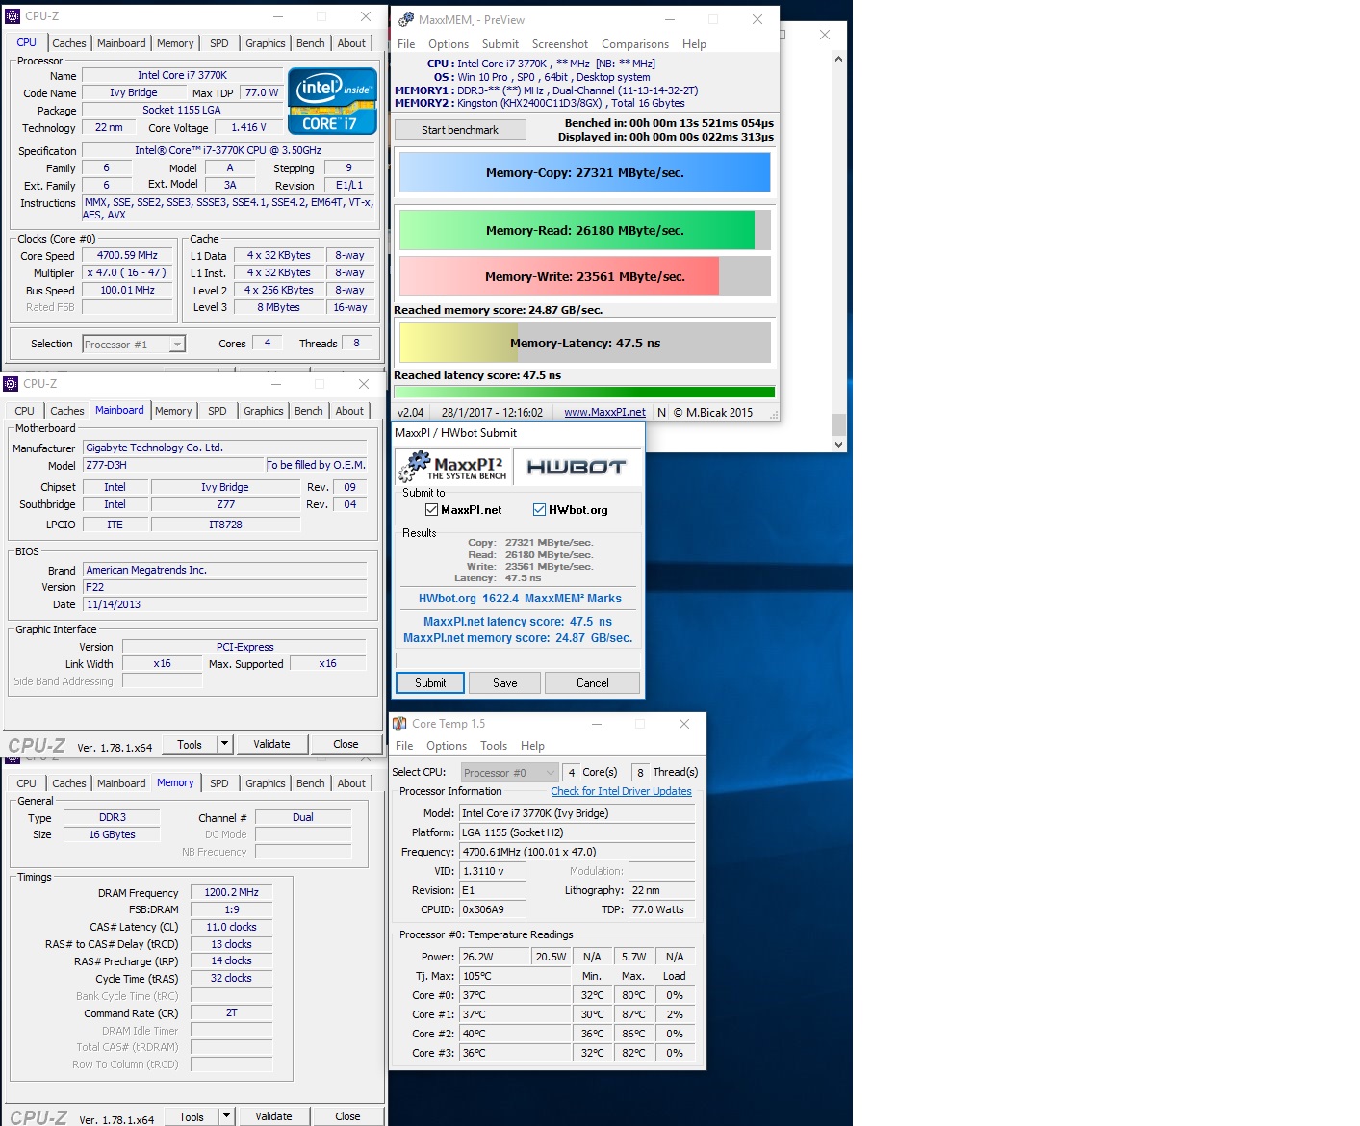Click the Memory-Latency result bar
This screenshot has width=1360, height=1126.
click(585, 343)
